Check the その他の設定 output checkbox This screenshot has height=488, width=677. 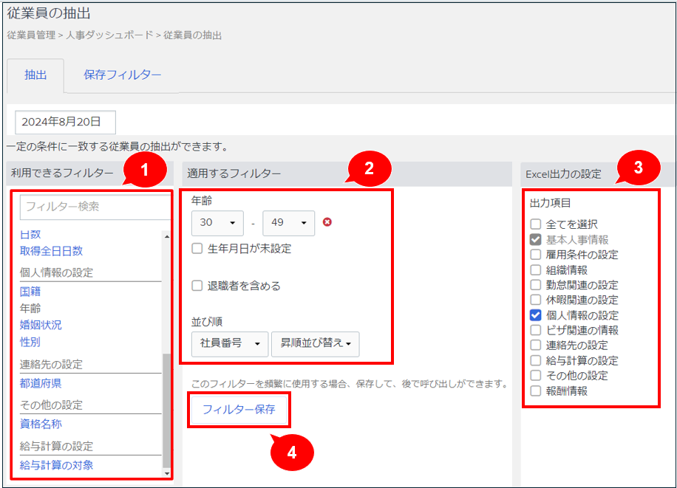[535, 375]
